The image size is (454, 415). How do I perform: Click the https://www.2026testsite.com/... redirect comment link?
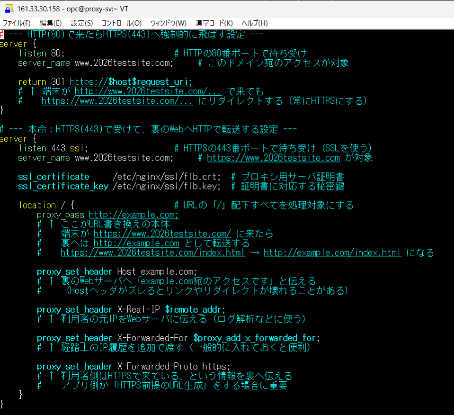(x=117, y=101)
